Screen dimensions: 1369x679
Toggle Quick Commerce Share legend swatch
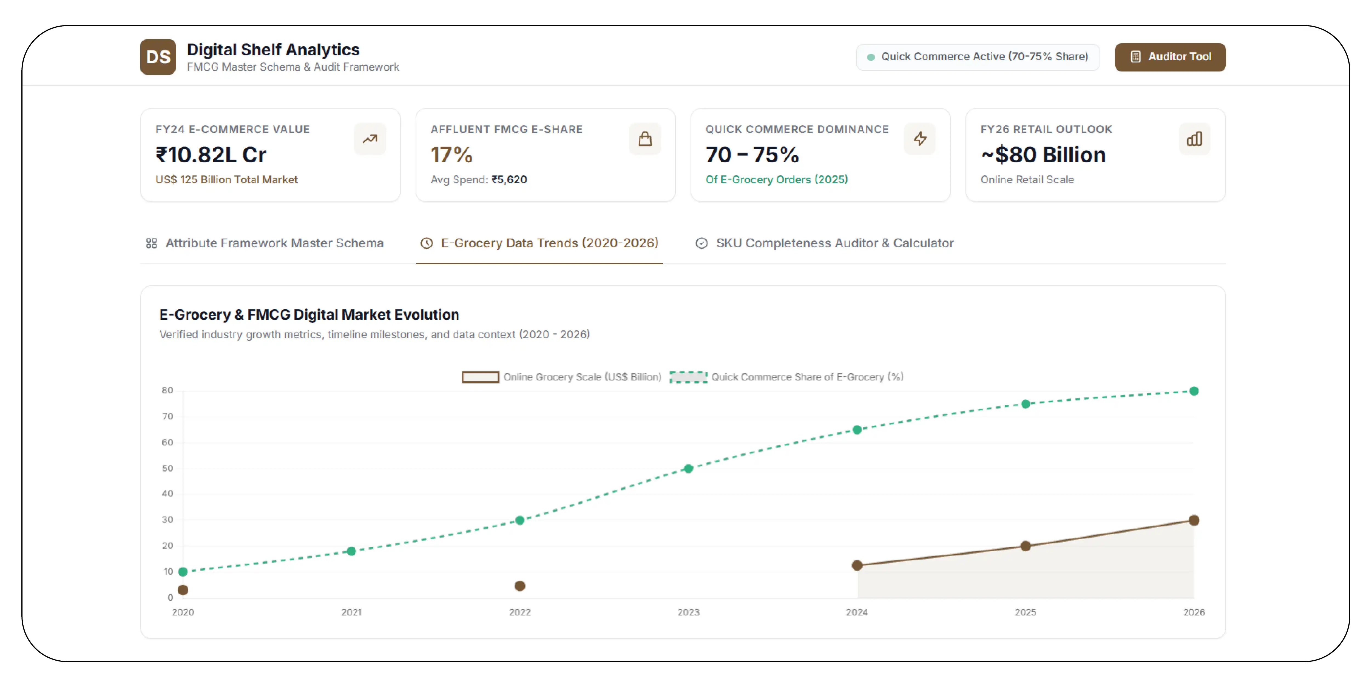[688, 377]
